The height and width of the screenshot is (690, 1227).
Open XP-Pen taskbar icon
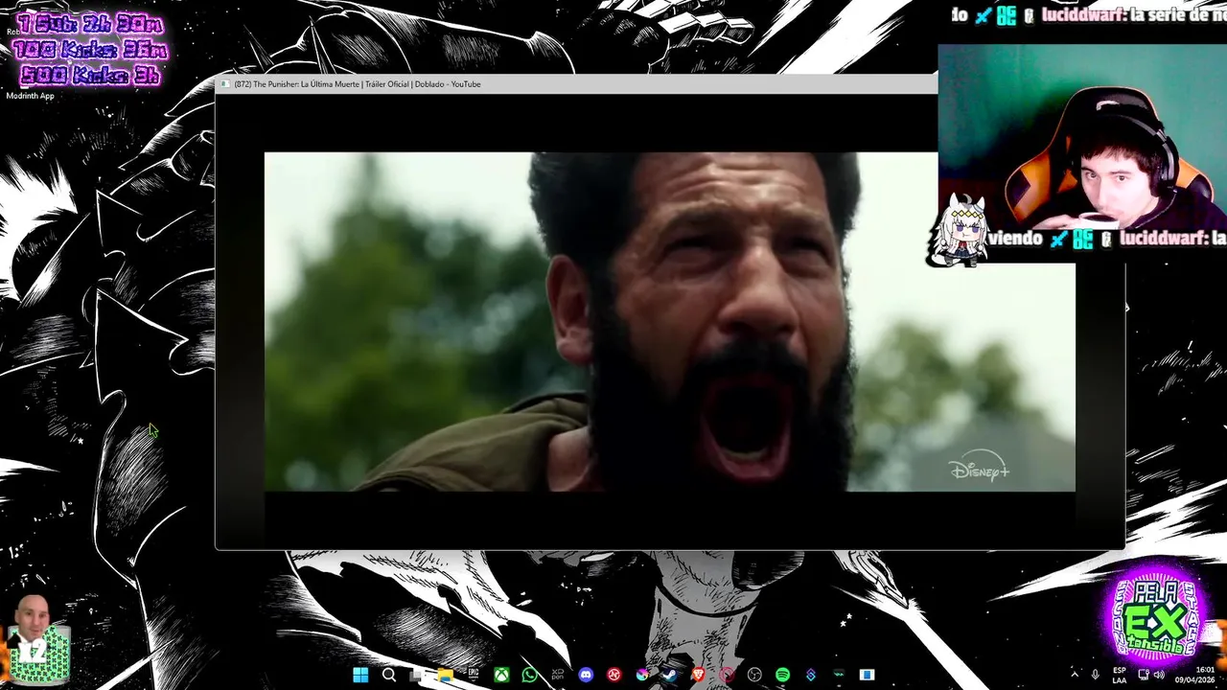pyautogui.click(x=558, y=675)
